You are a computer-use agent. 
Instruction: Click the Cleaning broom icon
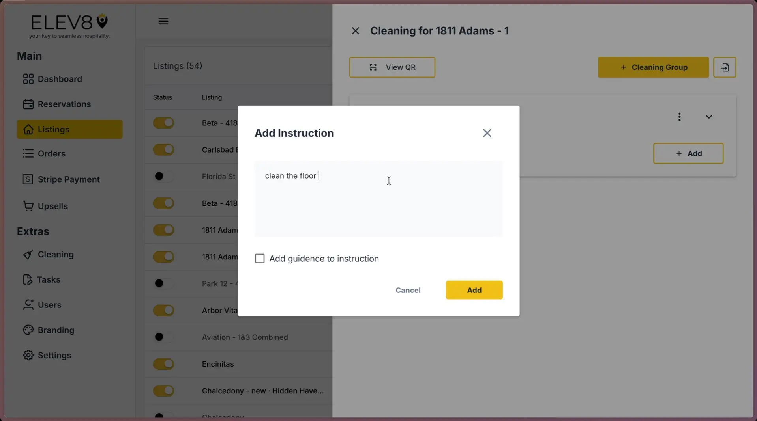coord(28,255)
